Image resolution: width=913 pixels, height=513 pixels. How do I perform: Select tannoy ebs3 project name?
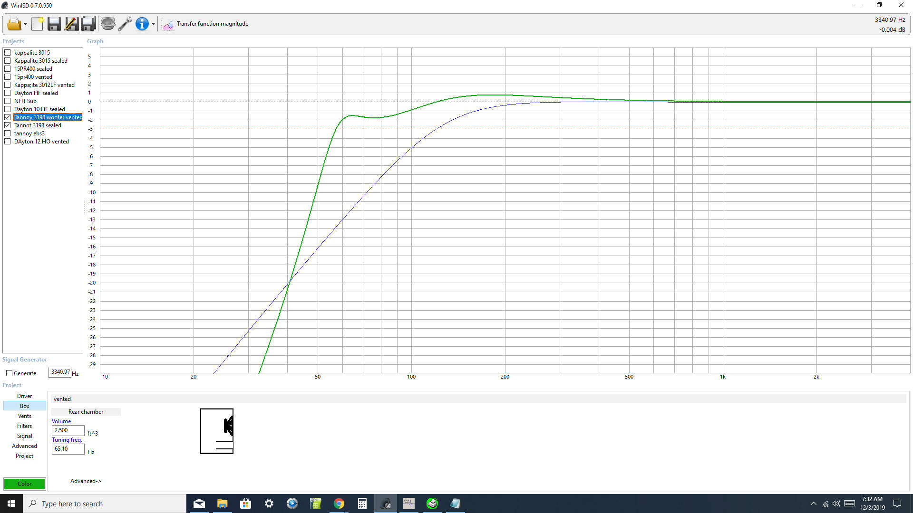29,133
